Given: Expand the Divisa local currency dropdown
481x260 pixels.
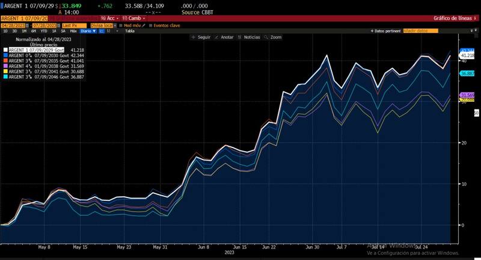Looking at the screenshot, I should (x=102, y=25).
